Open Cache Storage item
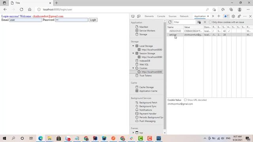 click(146, 87)
